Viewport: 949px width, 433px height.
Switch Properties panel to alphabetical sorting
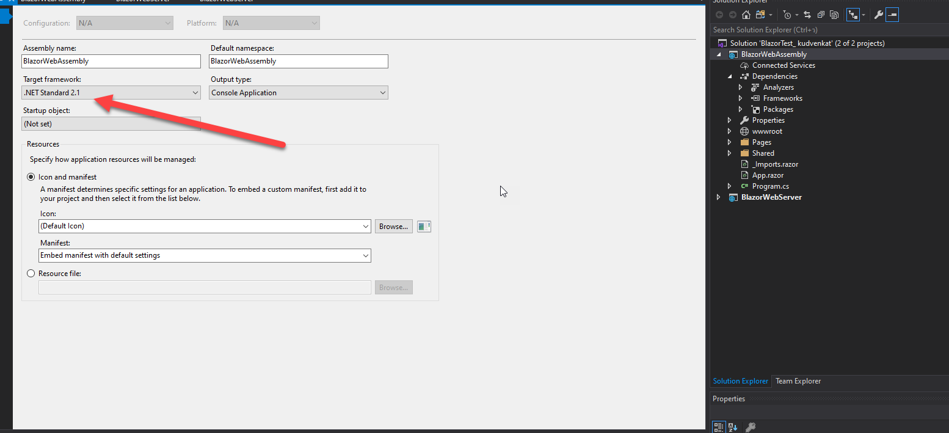click(732, 426)
